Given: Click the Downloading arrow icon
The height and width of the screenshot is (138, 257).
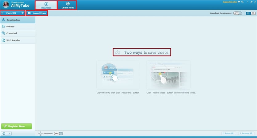Looking at the screenshot, I should [x=3, y=20].
